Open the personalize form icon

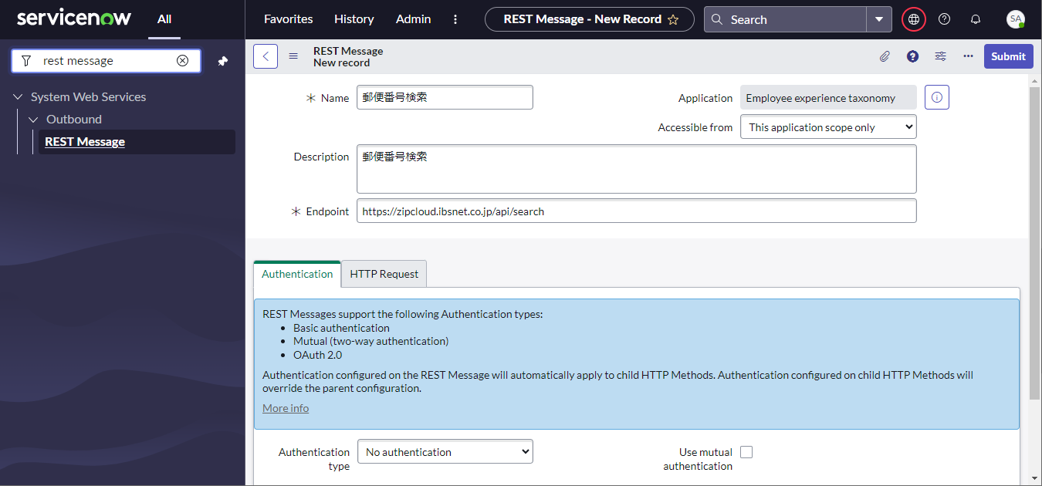pyautogui.click(x=940, y=56)
